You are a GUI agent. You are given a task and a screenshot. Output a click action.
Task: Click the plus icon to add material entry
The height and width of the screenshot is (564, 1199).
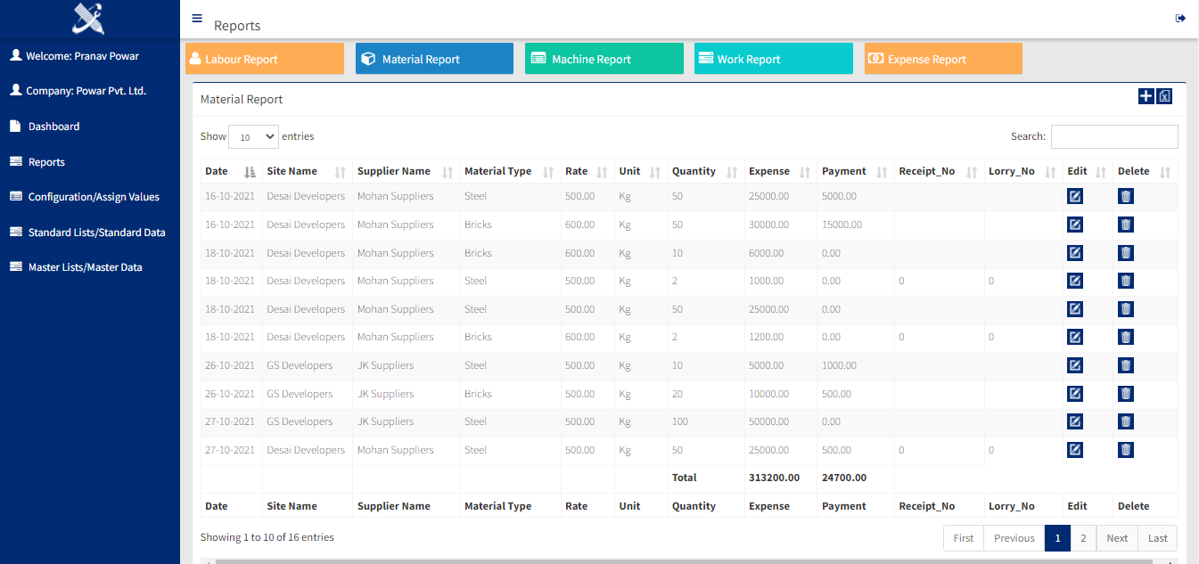(1146, 96)
